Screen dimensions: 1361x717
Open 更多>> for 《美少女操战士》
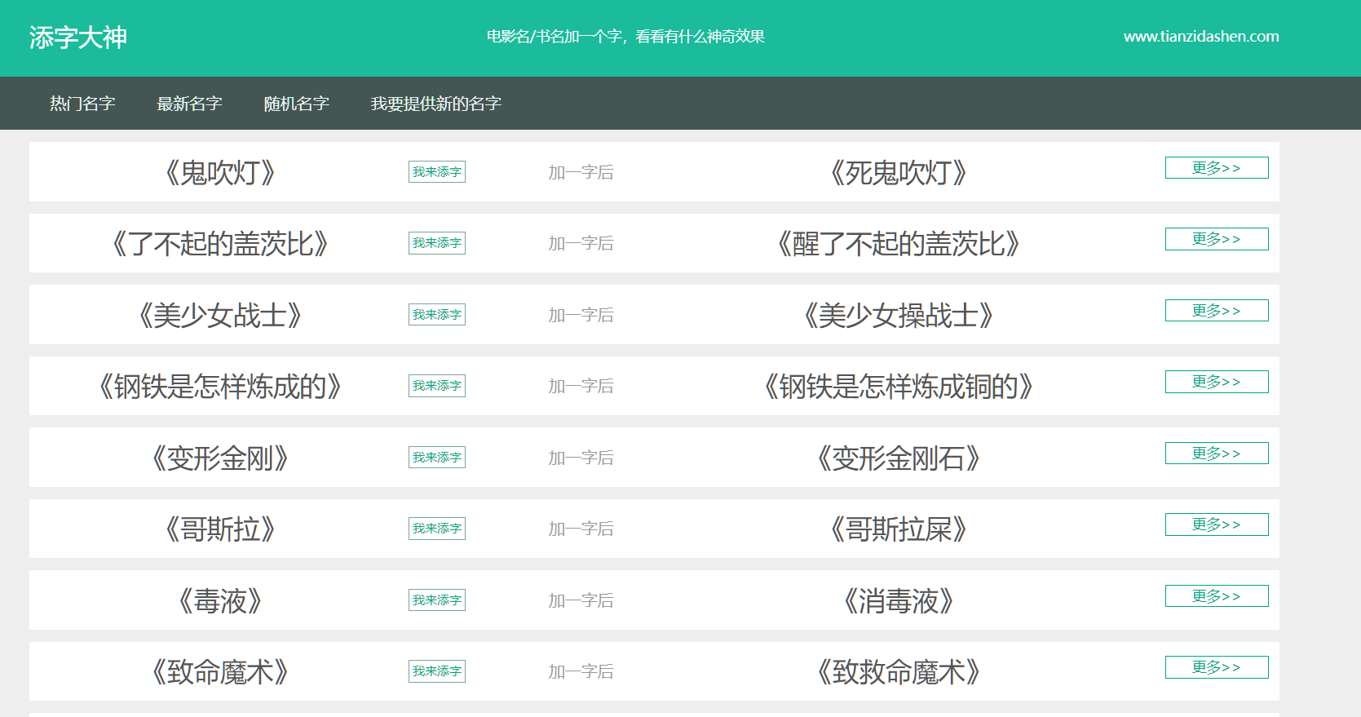[x=1217, y=310]
